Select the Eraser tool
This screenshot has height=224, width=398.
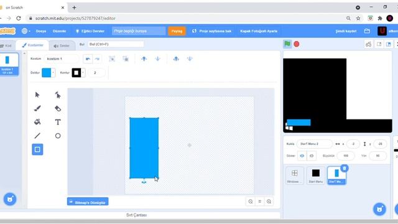pyautogui.click(x=58, y=108)
